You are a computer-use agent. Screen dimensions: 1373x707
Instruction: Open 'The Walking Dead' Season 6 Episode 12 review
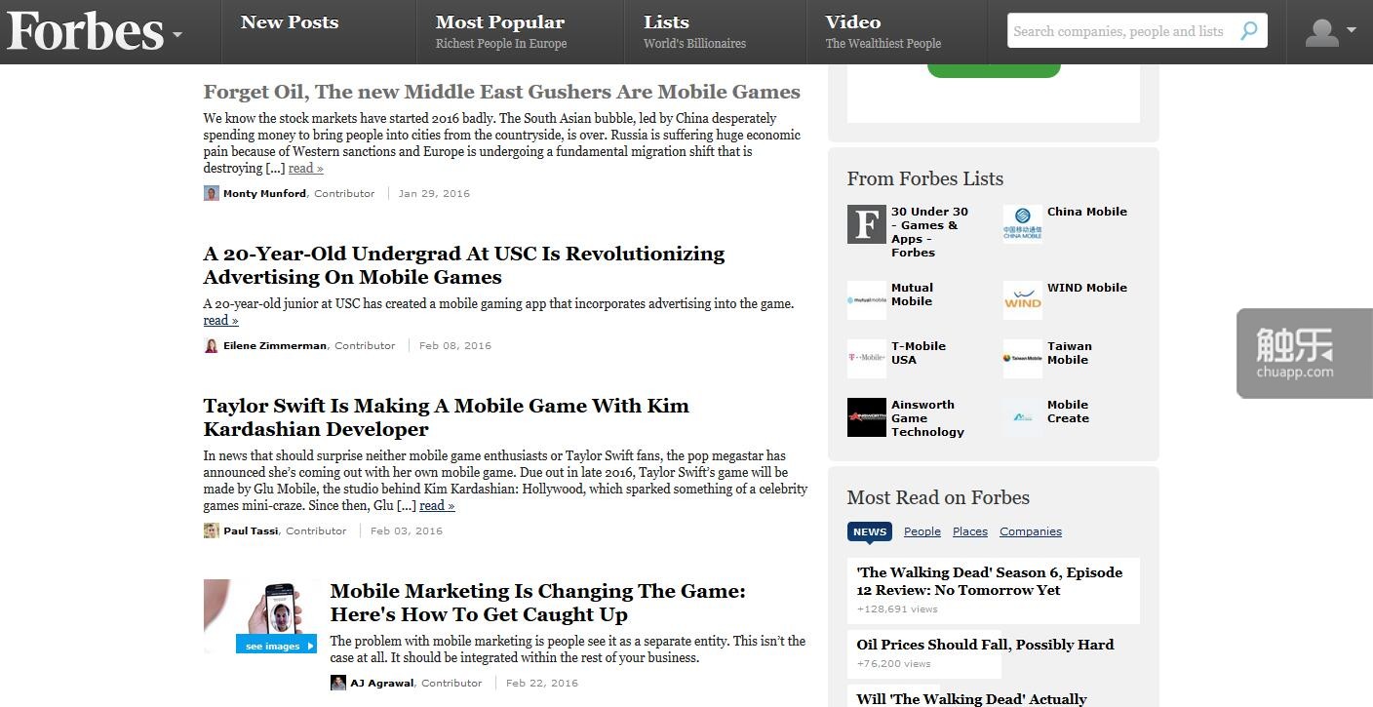(989, 581)
